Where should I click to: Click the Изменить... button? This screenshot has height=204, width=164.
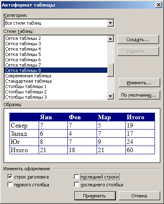[x=139, y=83]
